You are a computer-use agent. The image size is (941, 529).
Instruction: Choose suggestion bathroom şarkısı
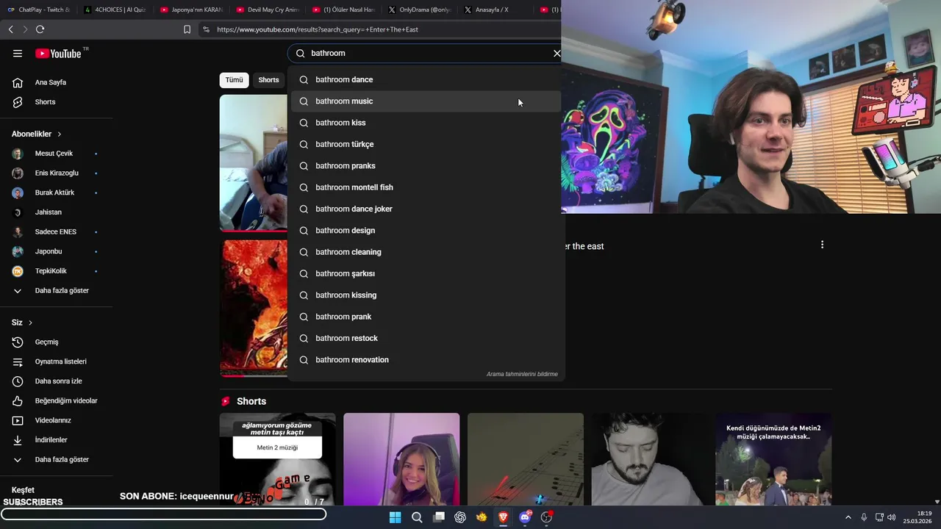point(426,273)
